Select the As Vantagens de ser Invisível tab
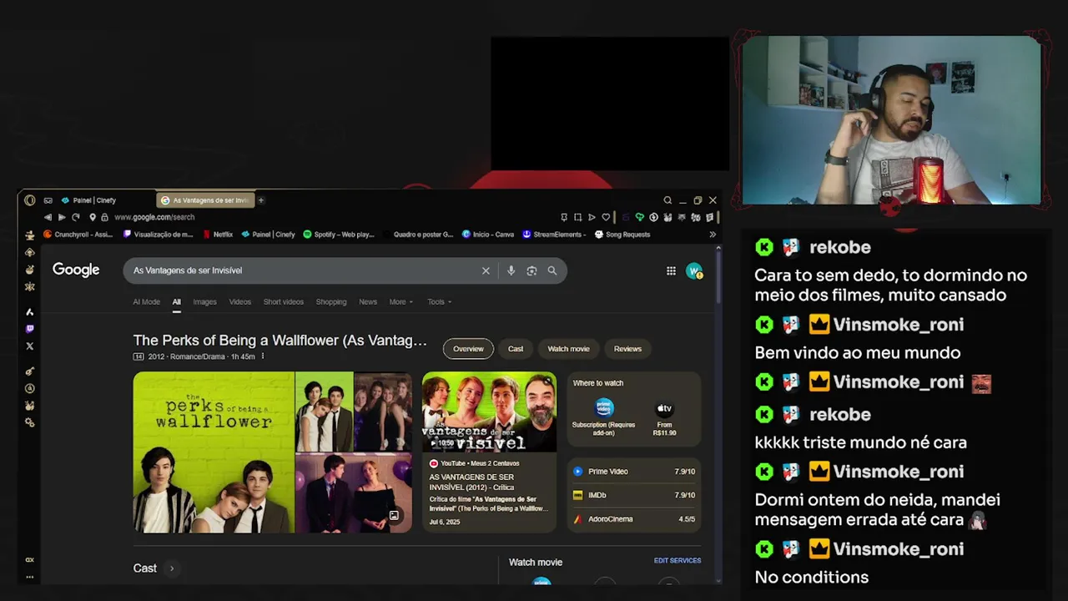The image size is (1068, 601). 205,200
